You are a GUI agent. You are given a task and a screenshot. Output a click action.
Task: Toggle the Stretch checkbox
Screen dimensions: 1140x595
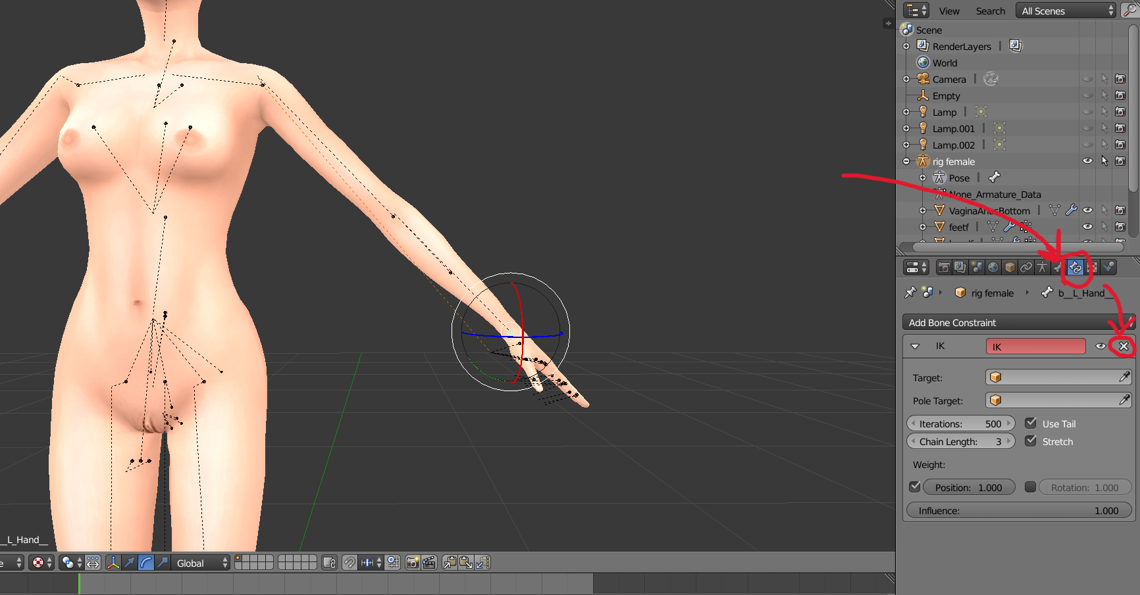click(1031, 441)
